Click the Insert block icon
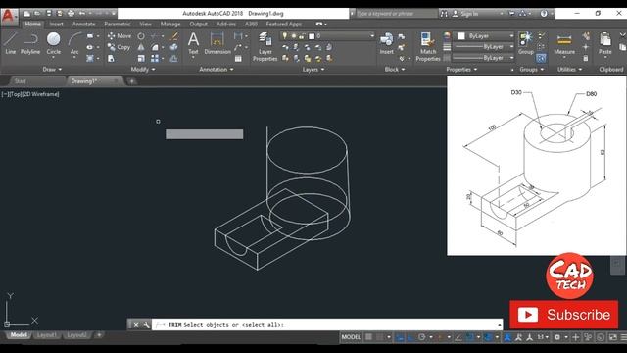Screen dimensions: 627x353 (x=386, y=43)
